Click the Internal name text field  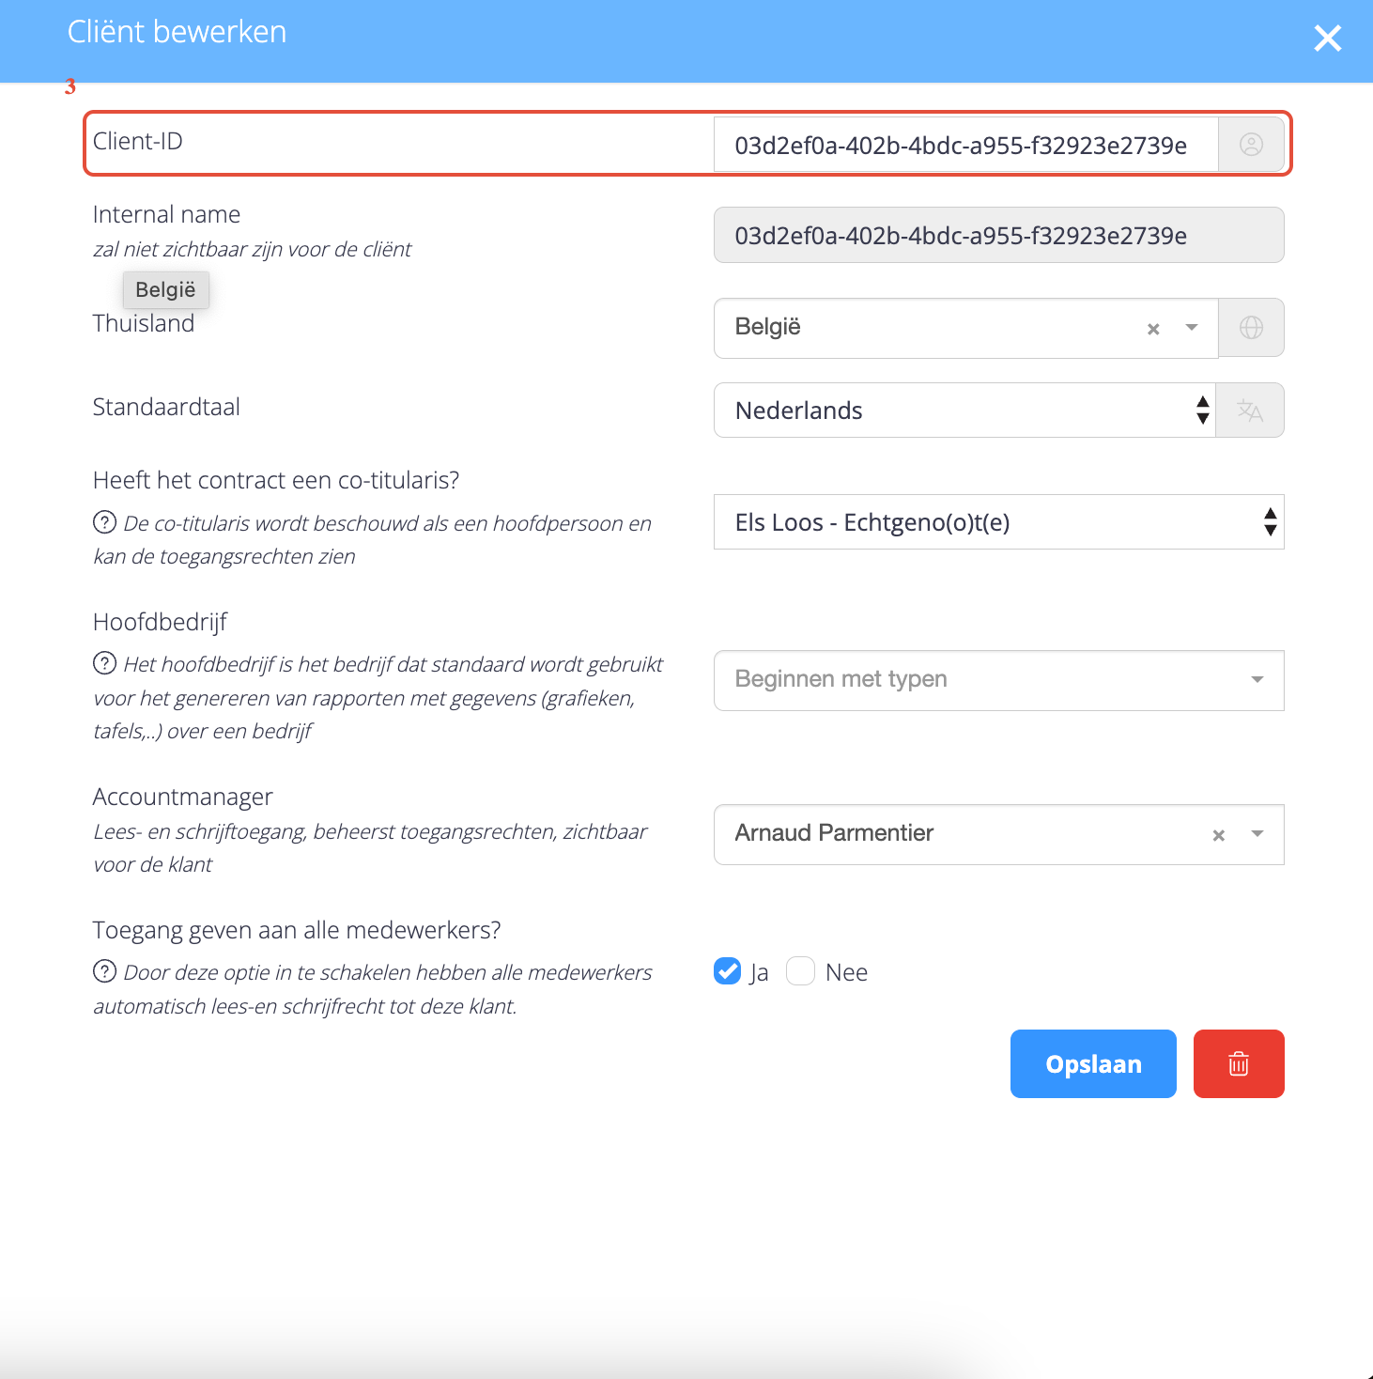coord(998,235)
